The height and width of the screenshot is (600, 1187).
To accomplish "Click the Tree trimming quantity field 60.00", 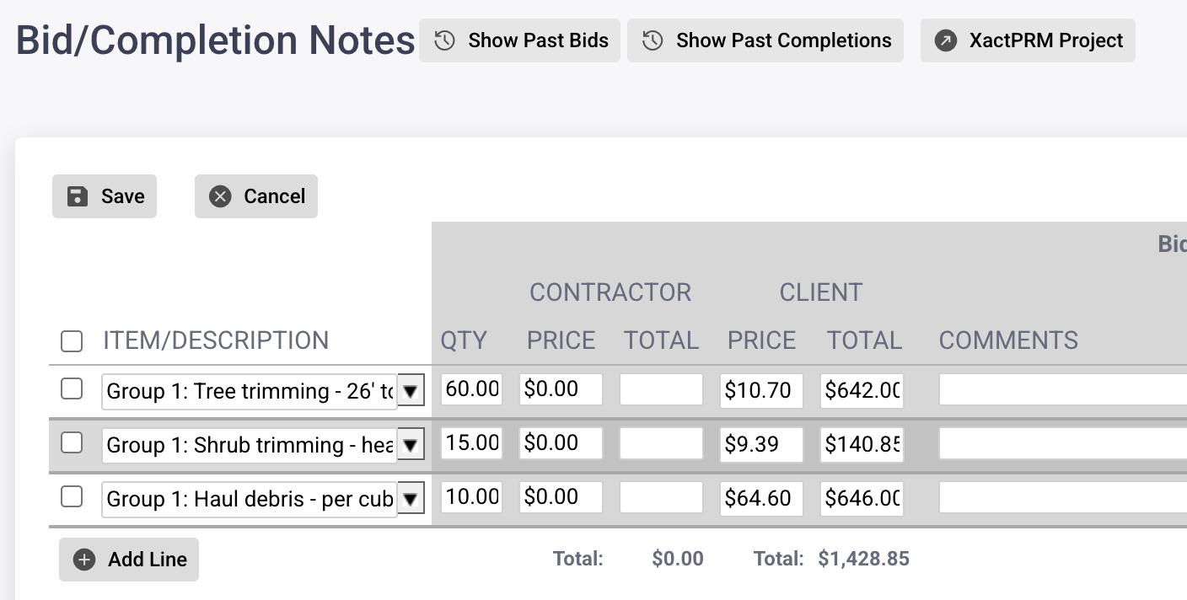I will pos(471,389).
